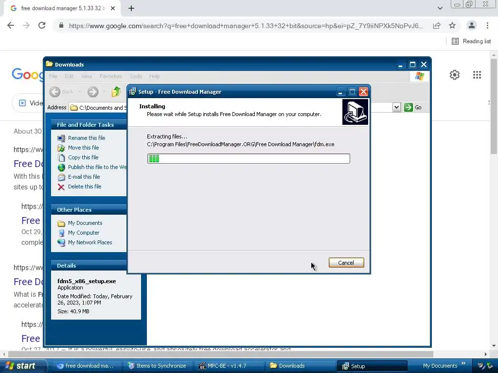Click the Chrome URL address bar
Viewport: 498px width, 373px height.
tap(246, 26)
